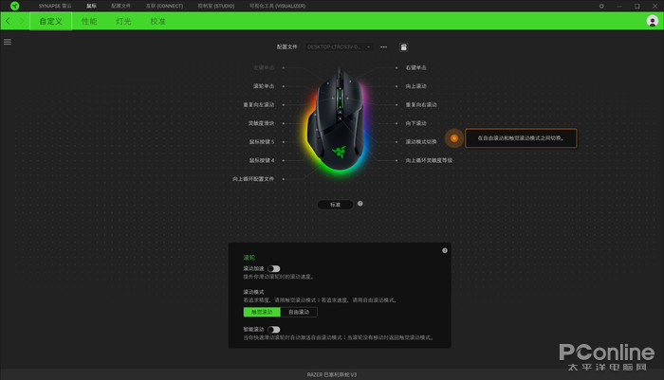Click the 标准 mode button
This screenshot has width=664, height=380.
point(335,205)
